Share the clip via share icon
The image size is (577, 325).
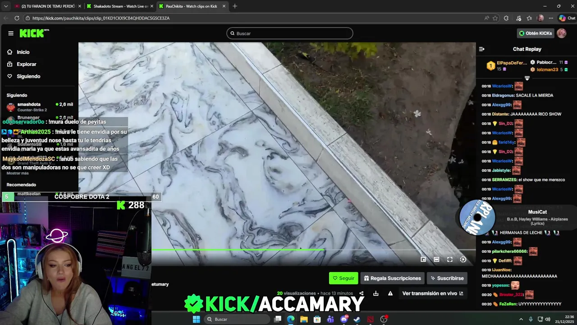click(x=361, y=293)
